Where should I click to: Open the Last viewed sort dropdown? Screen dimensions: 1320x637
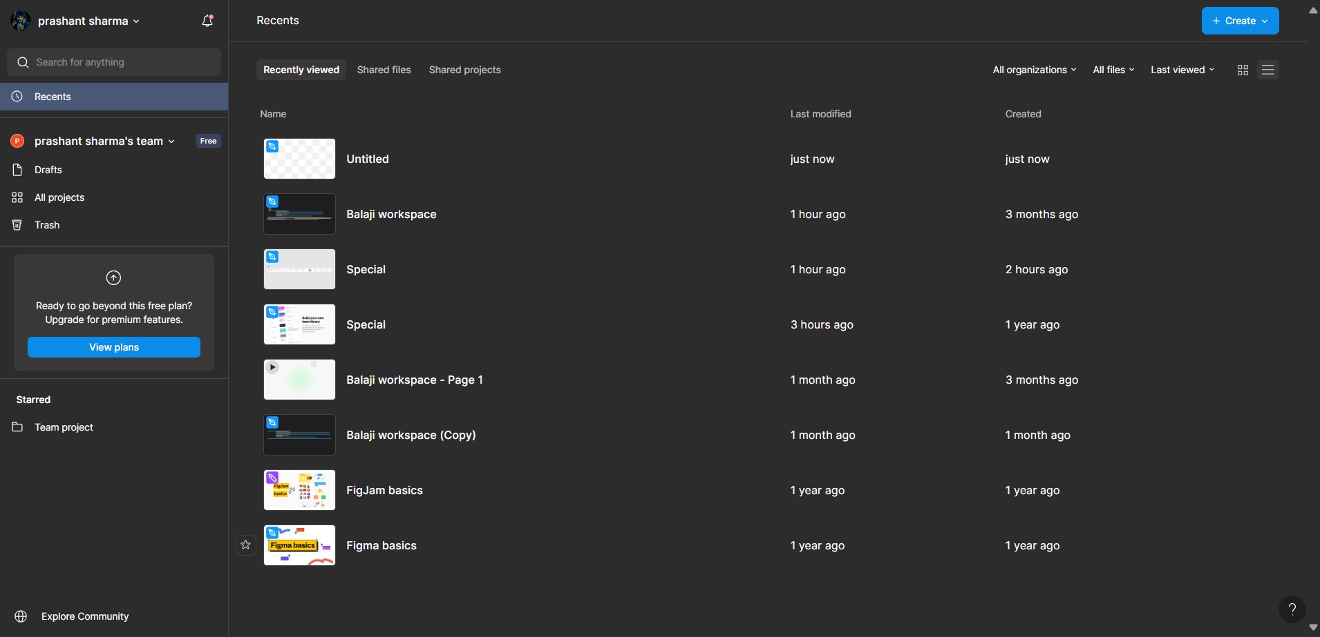coord(1182,70)
